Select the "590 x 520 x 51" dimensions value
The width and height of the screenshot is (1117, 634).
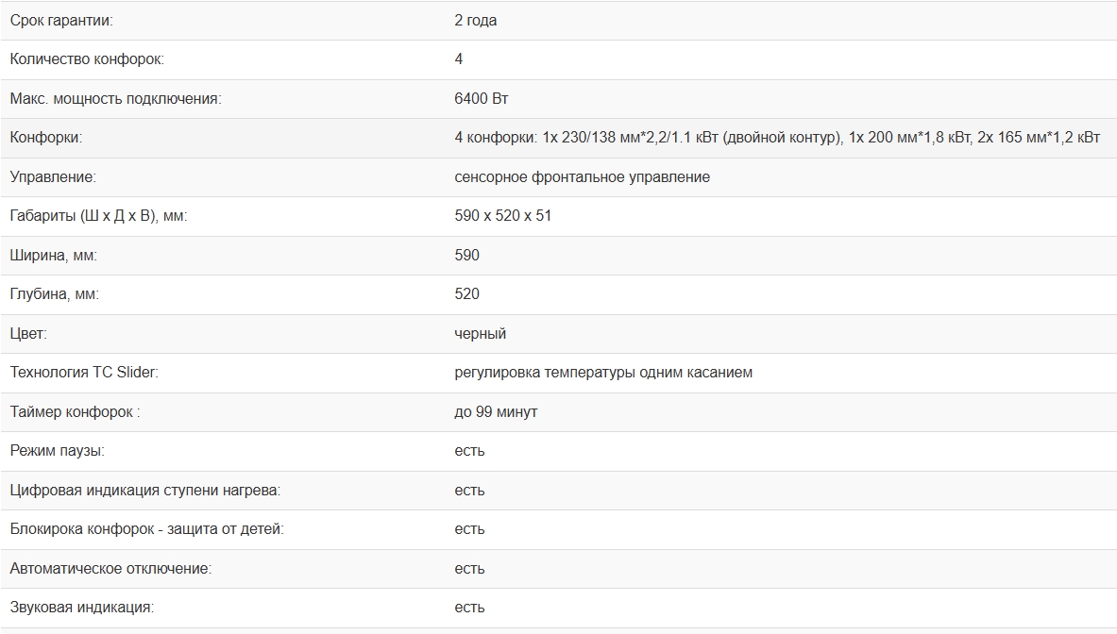pyautogui.click(x=502, y=216)
